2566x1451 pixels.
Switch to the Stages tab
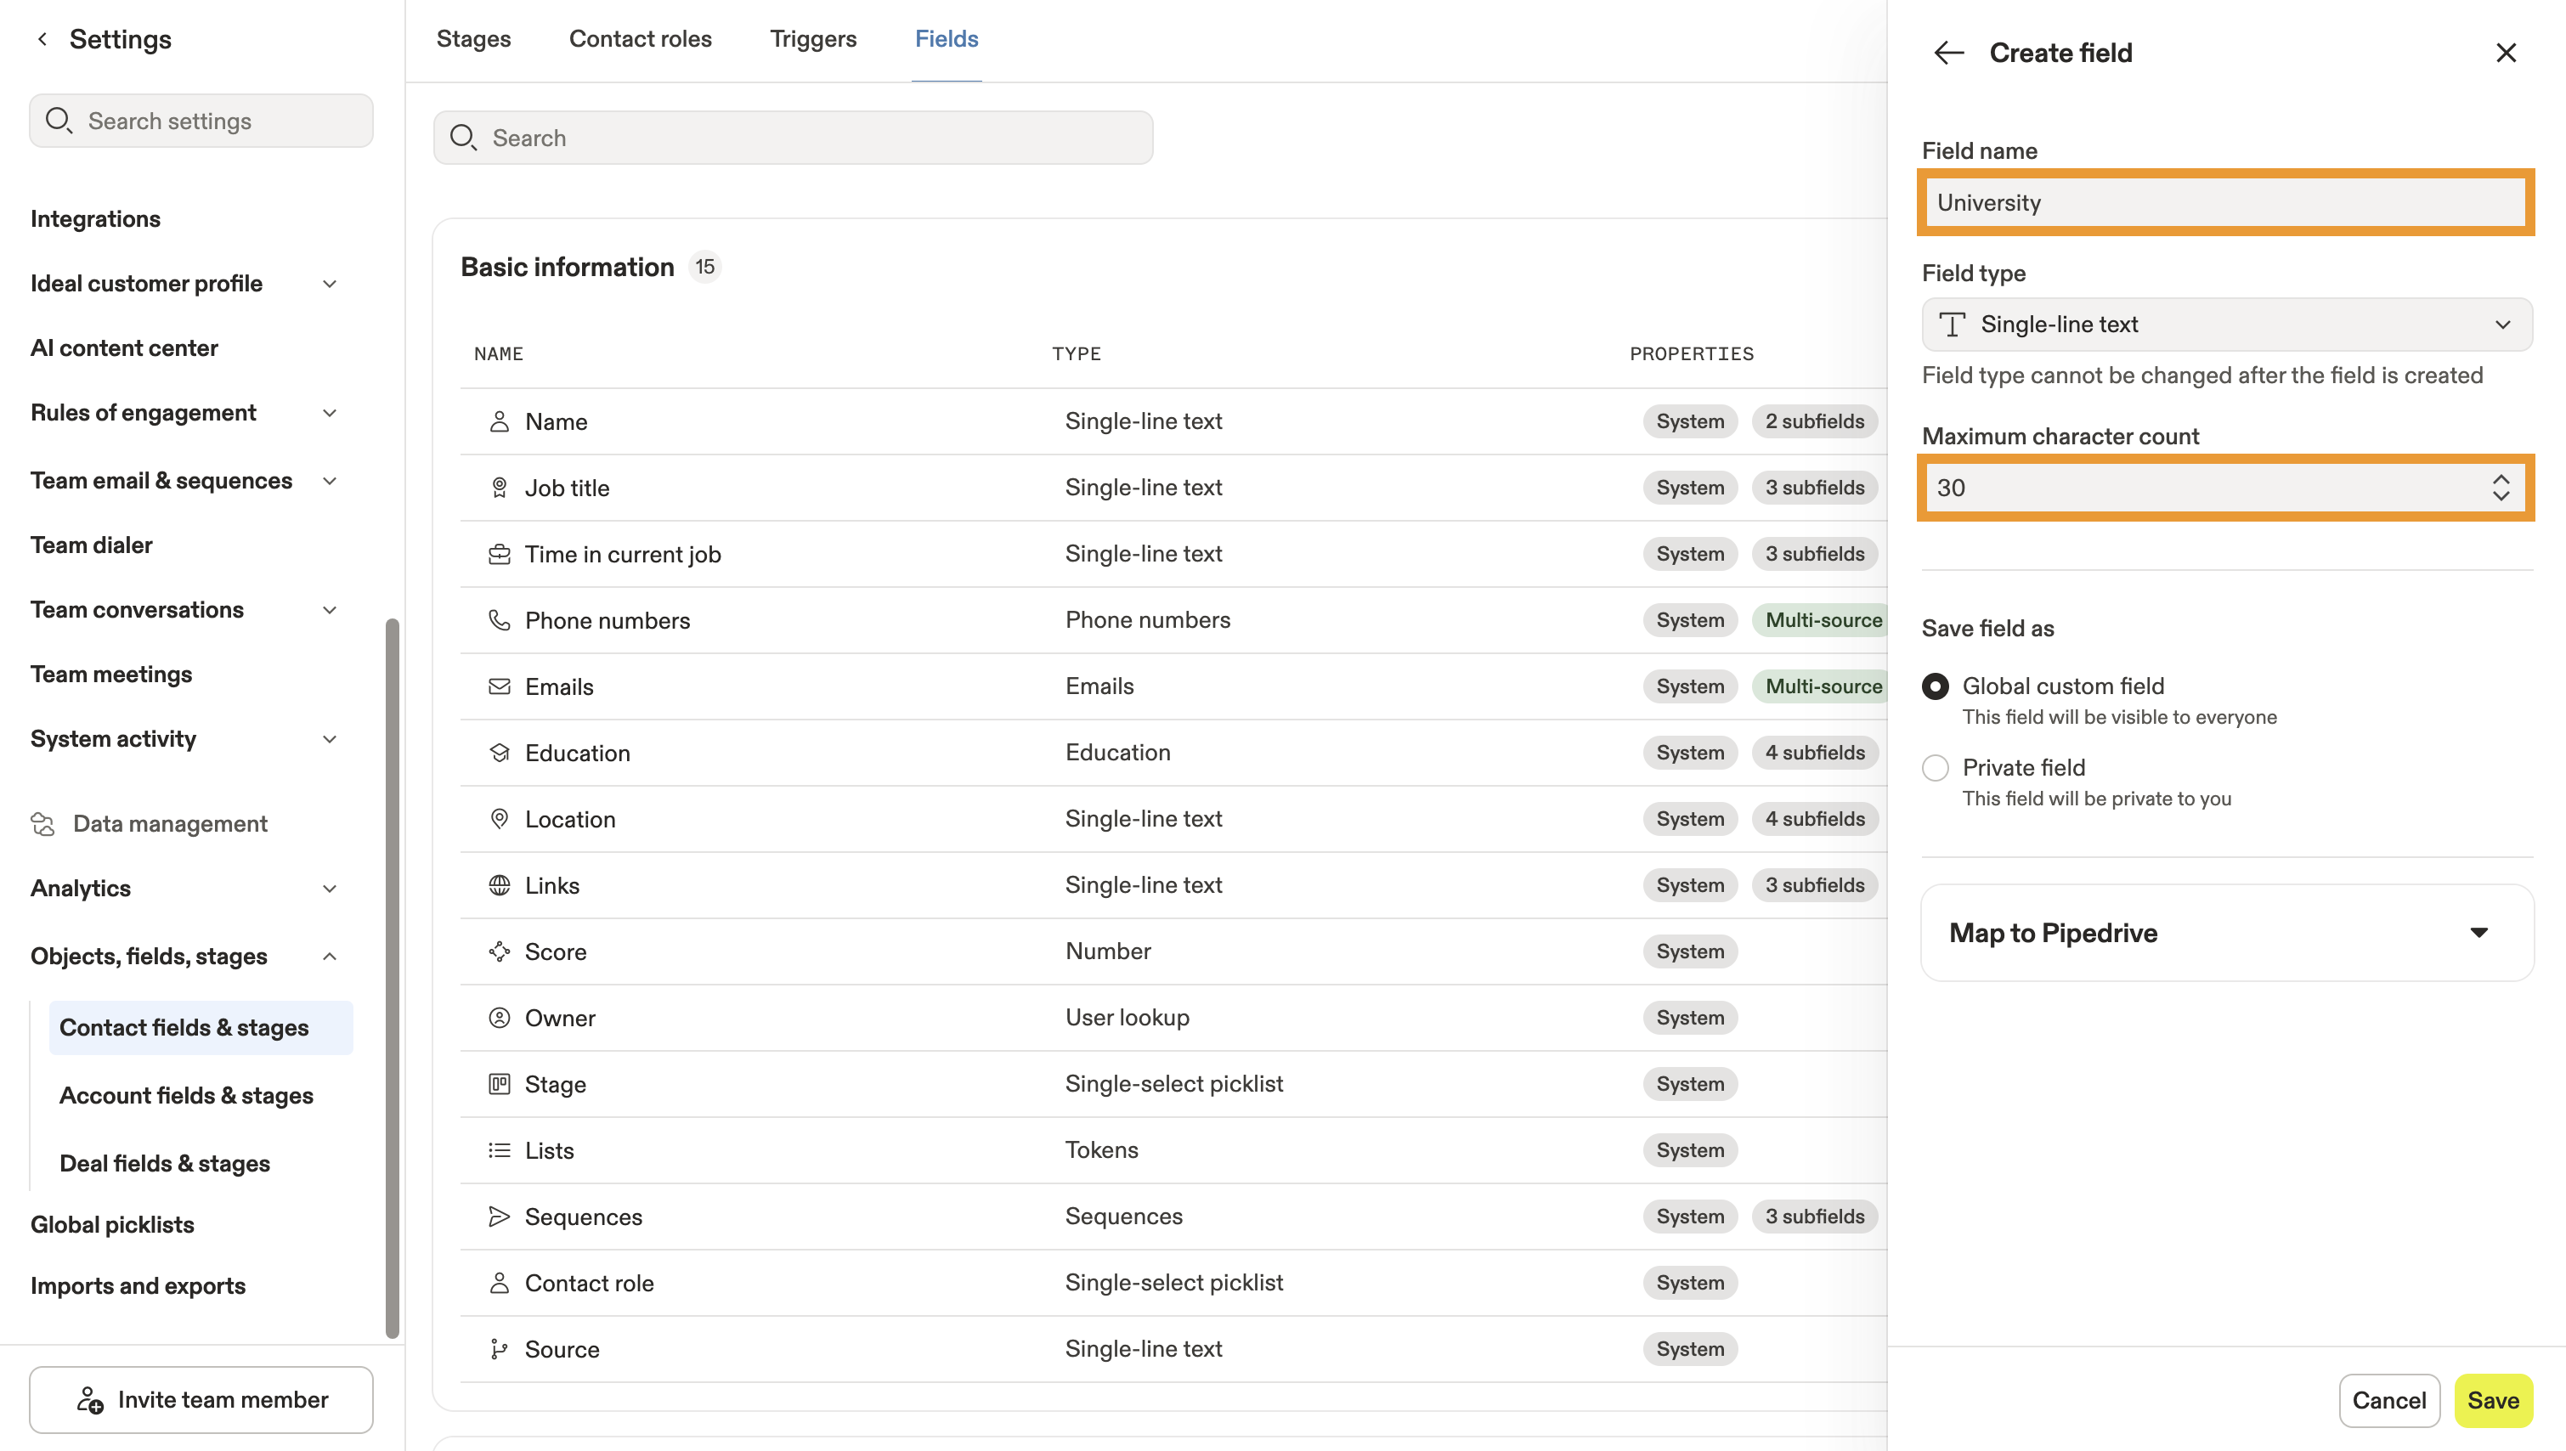pyautogui.click(x=473, y=39)
